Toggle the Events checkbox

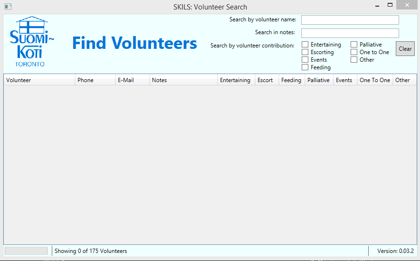click(x=305, y=60)
